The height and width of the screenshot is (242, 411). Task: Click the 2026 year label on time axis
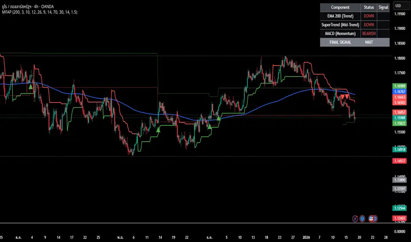pos(306,238)
